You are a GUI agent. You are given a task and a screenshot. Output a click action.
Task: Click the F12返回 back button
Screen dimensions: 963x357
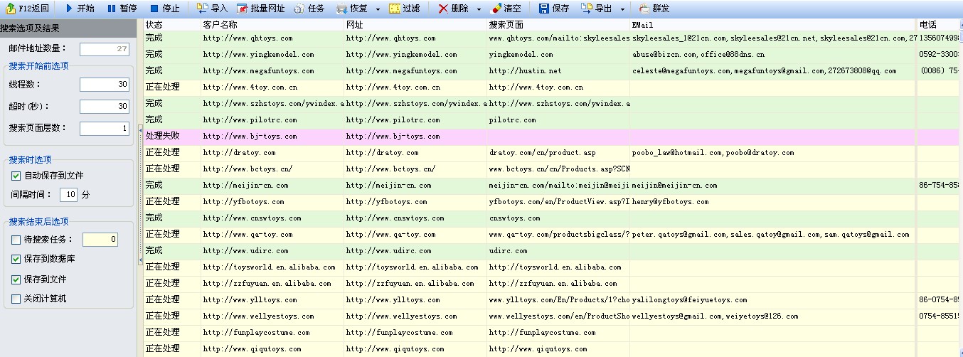pyautogui.click(x=28, y=9)
